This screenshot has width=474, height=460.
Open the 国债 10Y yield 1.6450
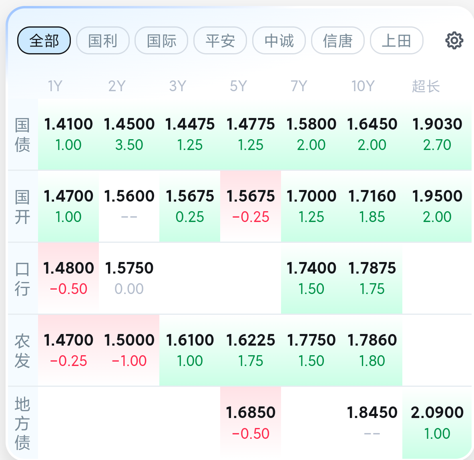coord(372,134)
